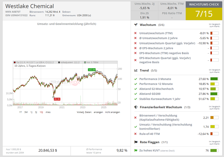Click the Trend chart icon

coord(136,71)
